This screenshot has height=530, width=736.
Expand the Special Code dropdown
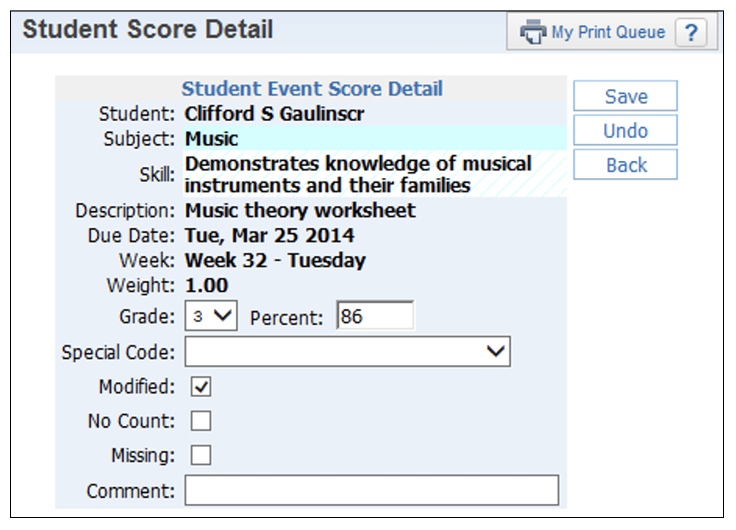click(347, 352)
